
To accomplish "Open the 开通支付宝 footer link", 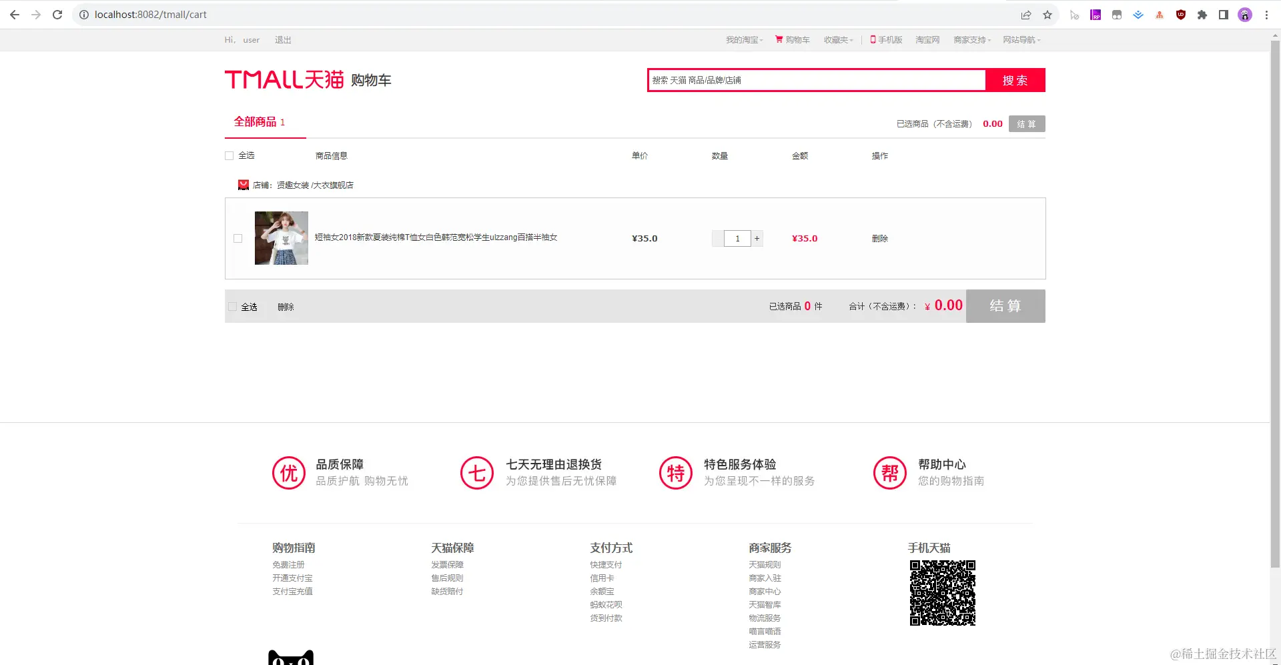I will click(x=292, y=578).
